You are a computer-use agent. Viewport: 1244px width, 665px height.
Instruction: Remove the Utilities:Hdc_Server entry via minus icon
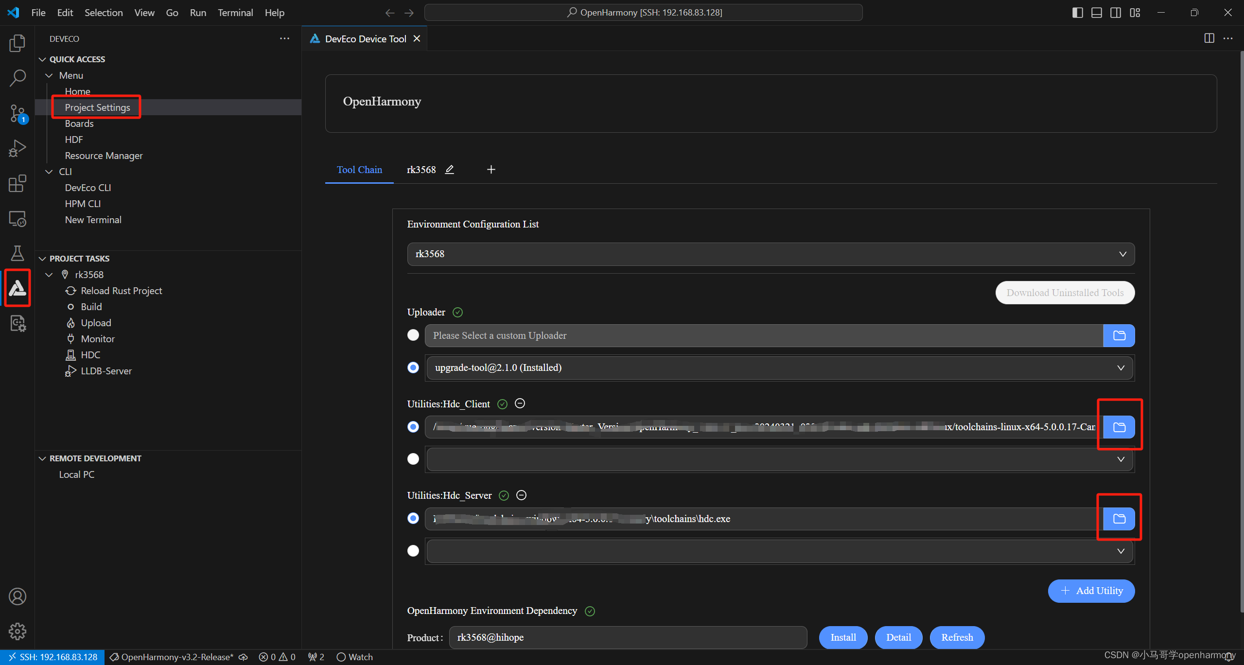pos(521,495)
